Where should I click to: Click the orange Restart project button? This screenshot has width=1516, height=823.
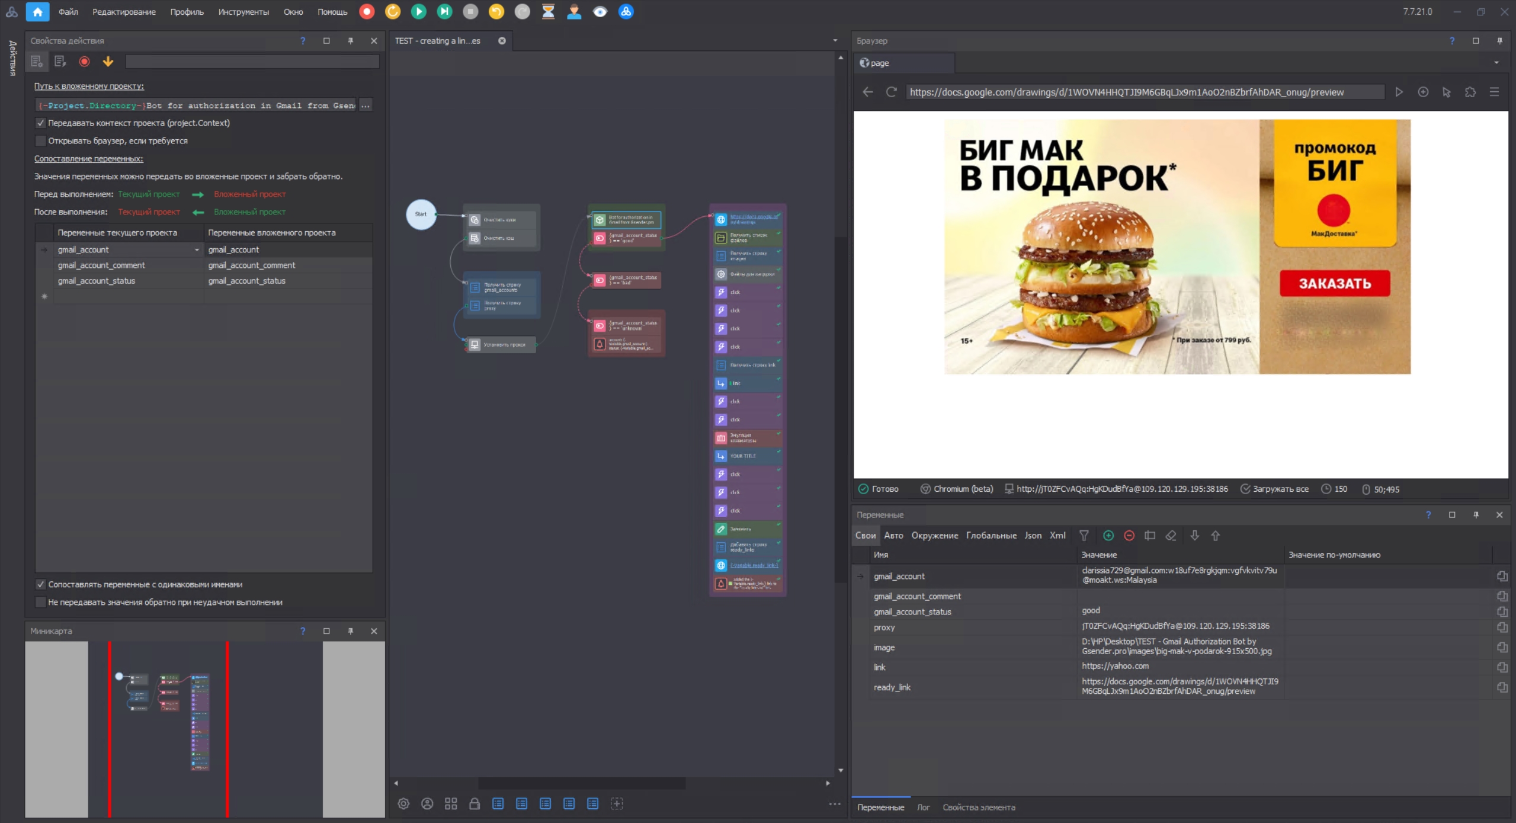[x=393, y=12]
